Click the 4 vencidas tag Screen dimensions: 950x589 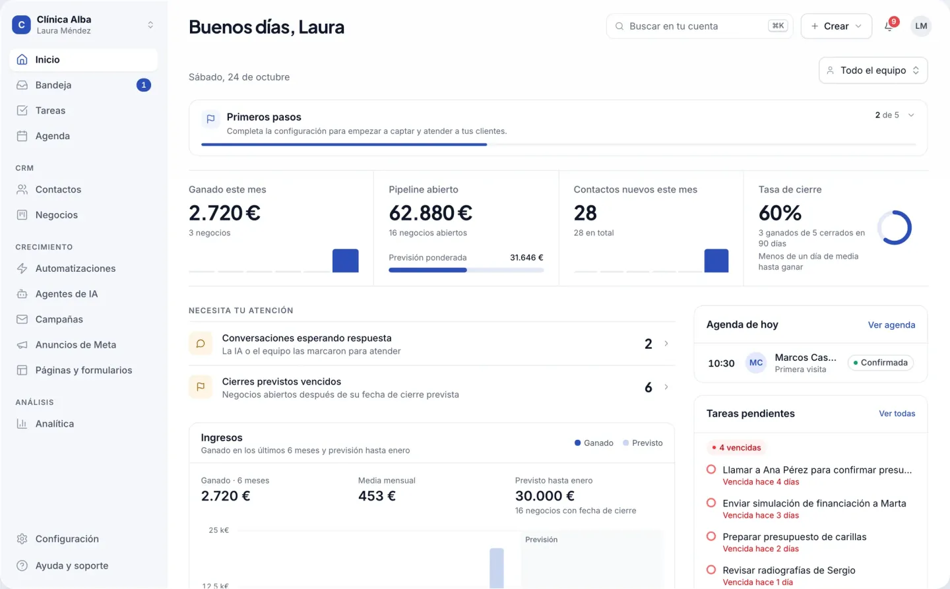coord(736,448)
